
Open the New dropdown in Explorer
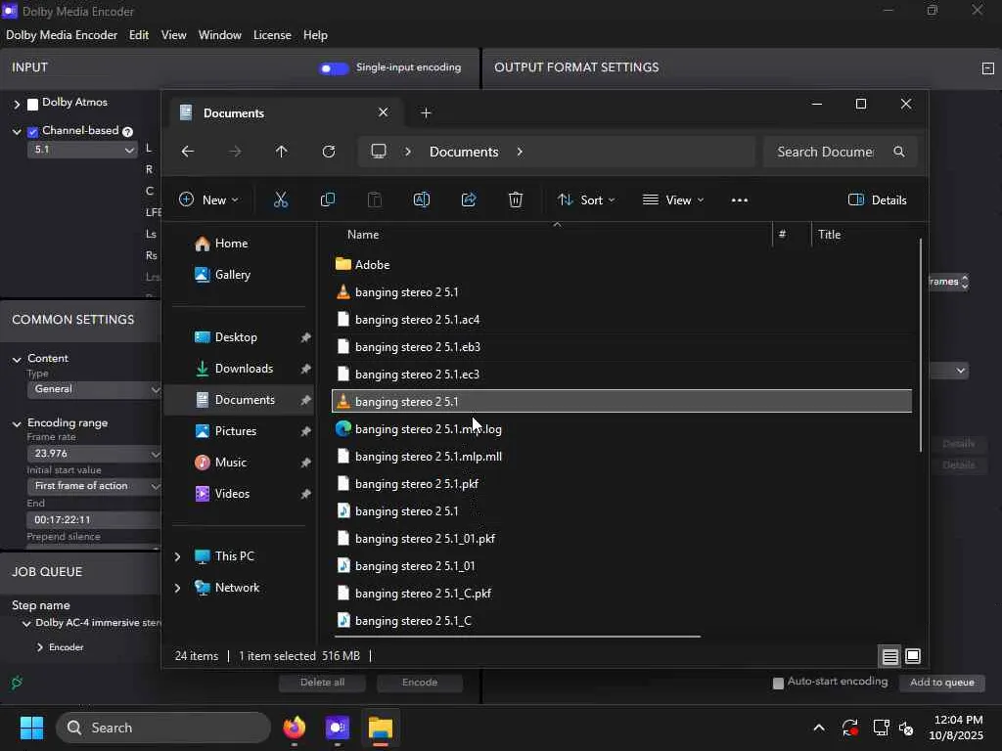(x=209, y=199)
